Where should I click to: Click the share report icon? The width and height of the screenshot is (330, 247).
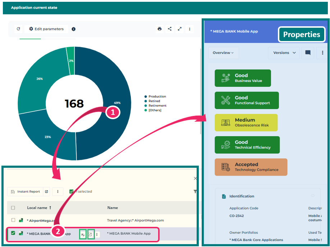tap(170, 29)
